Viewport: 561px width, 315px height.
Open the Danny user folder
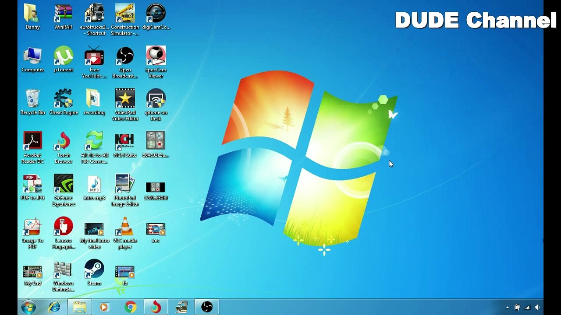pyautogui.click(x=32, y=17)
